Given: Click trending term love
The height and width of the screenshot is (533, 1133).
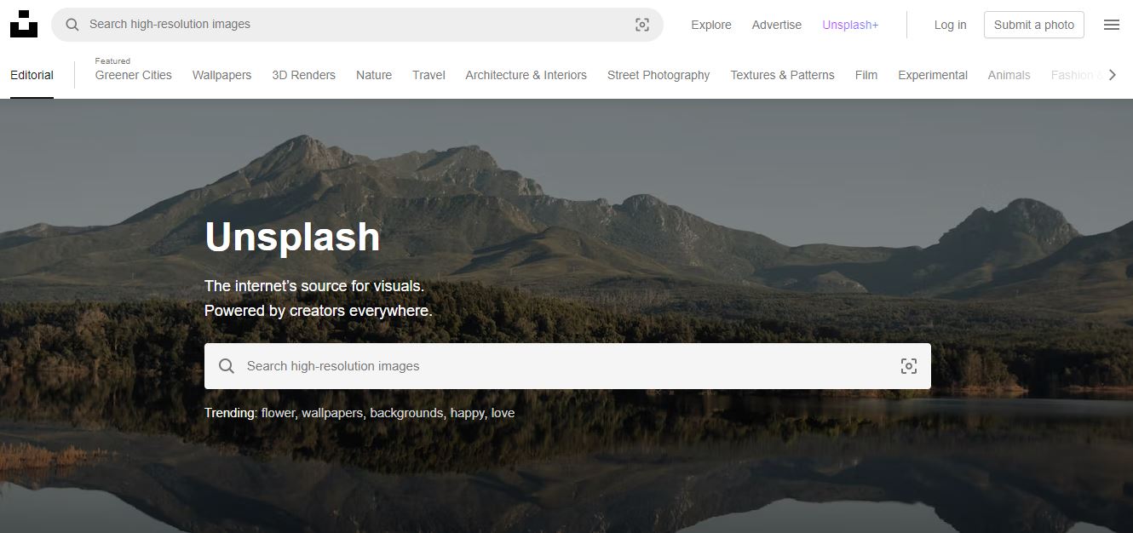Looking at the screenshot, I should tap(503, 413).
